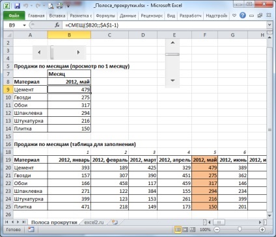Select cell B8 showing 2012, май
The image size is (276, 237).
coord(69,82)
